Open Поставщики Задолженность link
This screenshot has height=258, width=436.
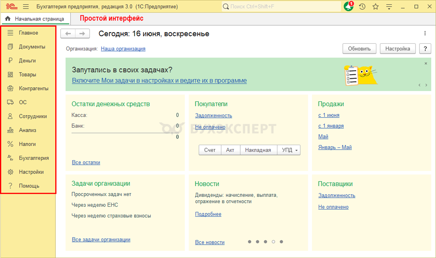click(337, 195)
